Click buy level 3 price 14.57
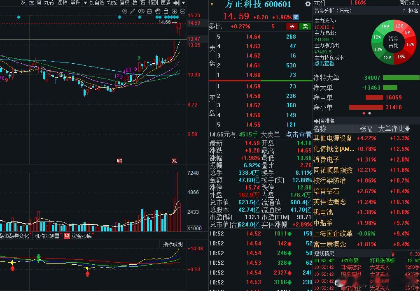Viewport: 420px width, 291px height. click(x=253, y=105)
